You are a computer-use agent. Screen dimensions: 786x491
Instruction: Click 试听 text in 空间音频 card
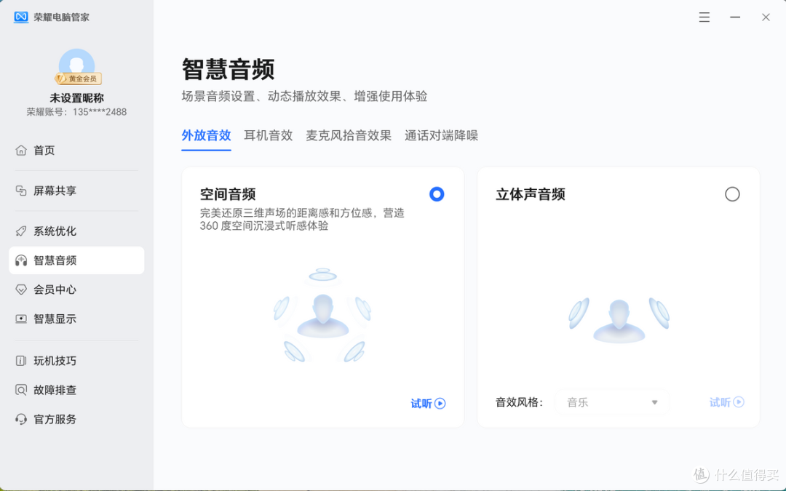click(x=421, y=404)
